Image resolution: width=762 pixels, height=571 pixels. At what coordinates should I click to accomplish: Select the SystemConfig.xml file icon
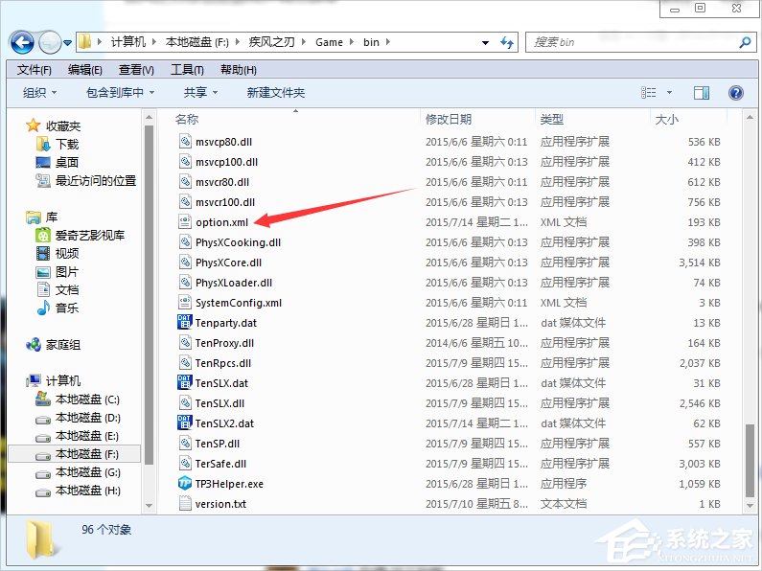pos(185,303)
